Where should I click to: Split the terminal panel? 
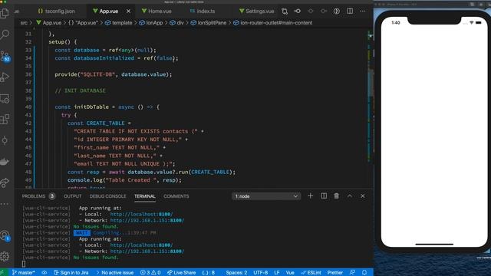(x=324, y=196)
